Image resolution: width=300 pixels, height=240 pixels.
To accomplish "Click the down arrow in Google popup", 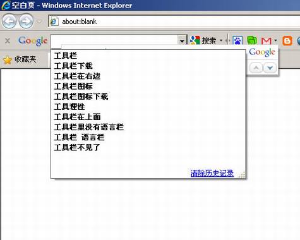I will click(x=270, y=68).
